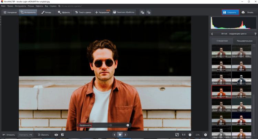Click the zoom out minus icon
This screenshot has width=258, height=139.
[190, 135]
